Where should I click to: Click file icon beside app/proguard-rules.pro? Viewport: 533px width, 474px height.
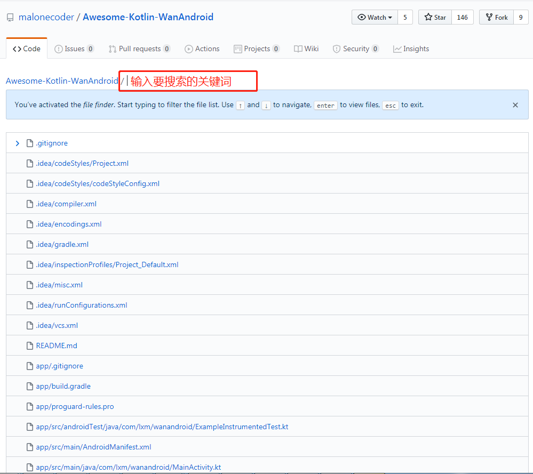pyautogui.click(x=30, y=406)
